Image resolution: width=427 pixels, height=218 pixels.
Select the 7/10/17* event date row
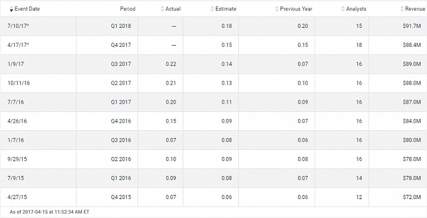[x=213, y=26]
